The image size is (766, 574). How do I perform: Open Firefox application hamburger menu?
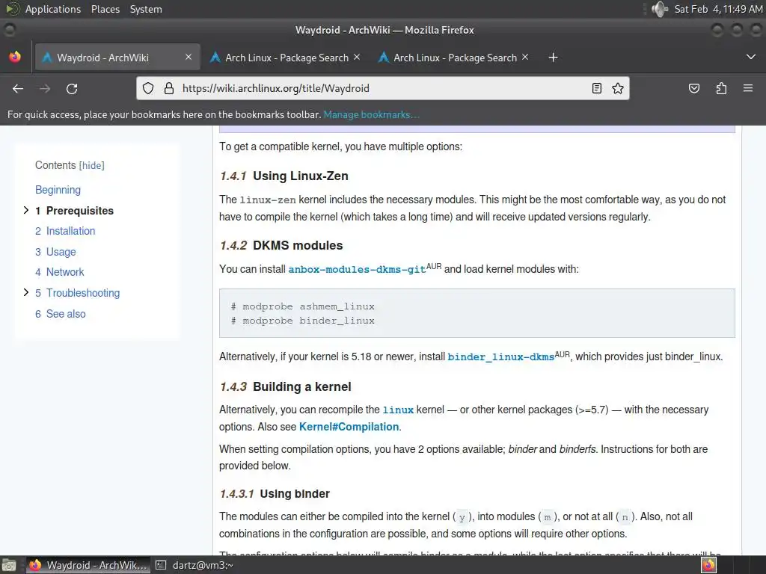(x=748, y=88)
